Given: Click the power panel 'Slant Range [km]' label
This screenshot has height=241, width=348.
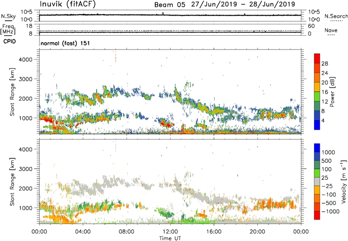Looking at the screenshot, I should [12, 92].
